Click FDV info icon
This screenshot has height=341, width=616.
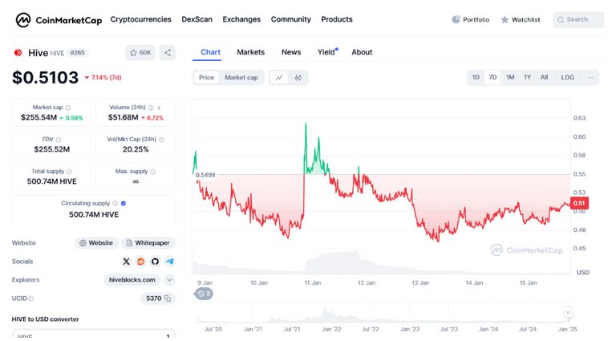59,140
